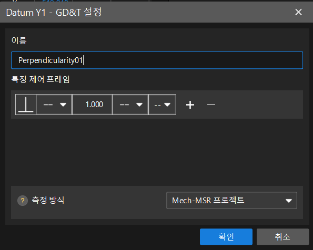Click the arrow of the narrow last -- dropdown
Viewport: 313px width, 250px height.
click(x=167, y=105)
